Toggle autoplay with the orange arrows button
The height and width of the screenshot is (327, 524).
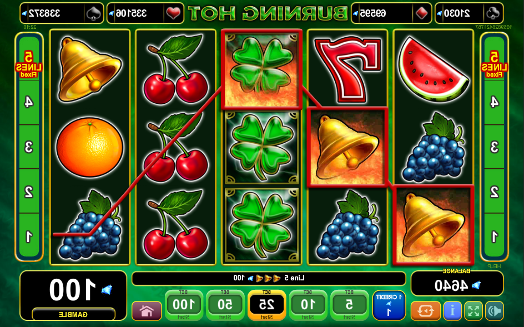pyautogui.click(x=425, y=311)
